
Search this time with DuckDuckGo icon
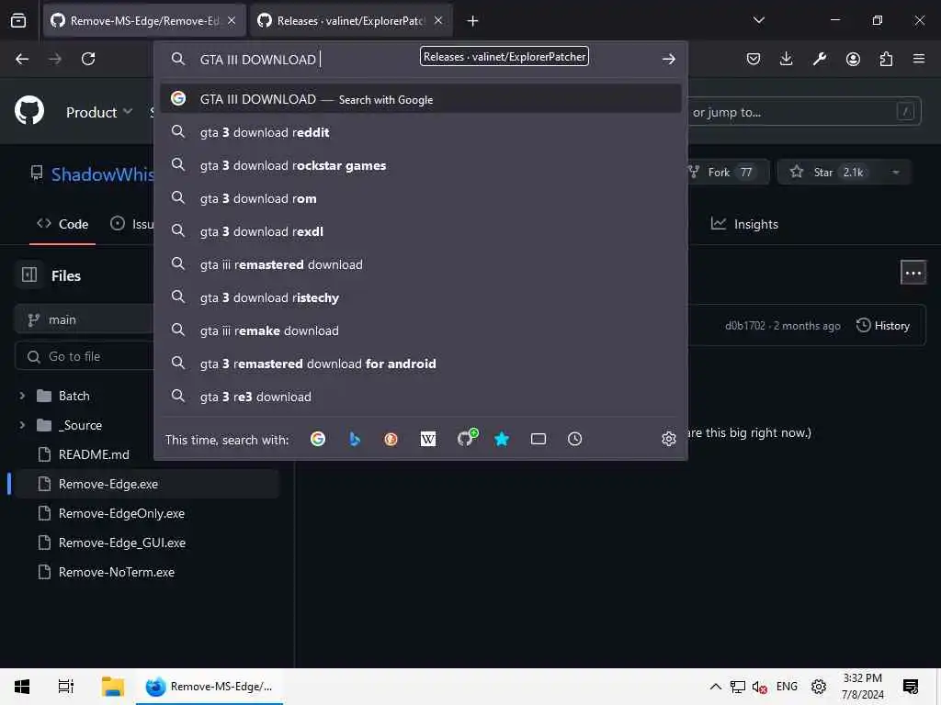(x=391, y=439)
